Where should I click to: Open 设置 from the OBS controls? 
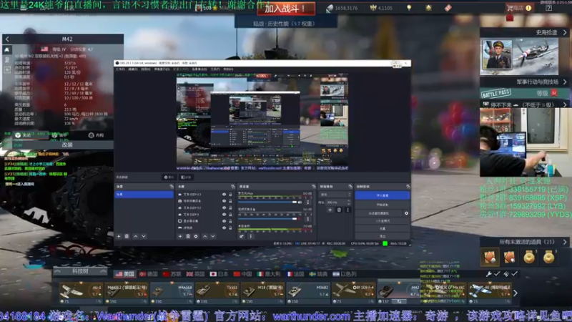pyautogui.click(x=382, y=228)
